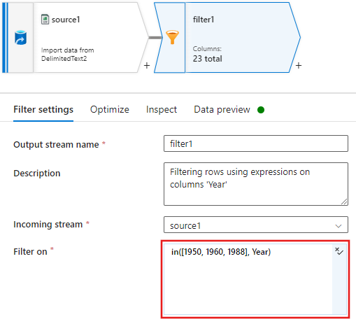Open the Optimize tab

(110, 110)
